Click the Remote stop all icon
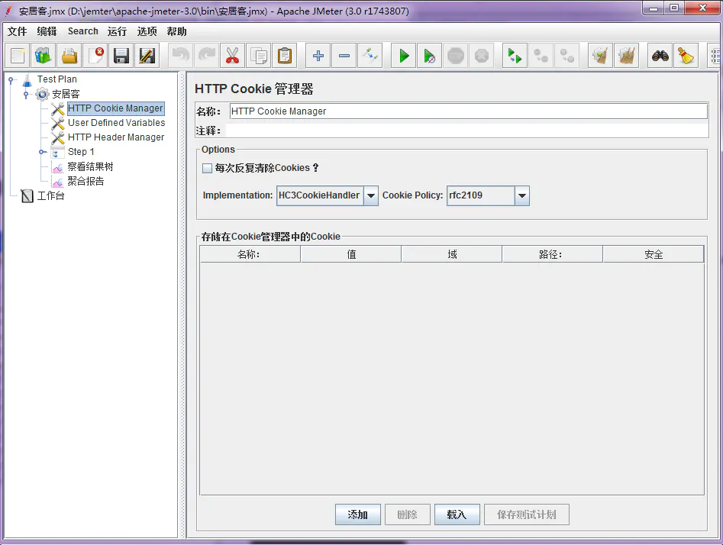 541,56
